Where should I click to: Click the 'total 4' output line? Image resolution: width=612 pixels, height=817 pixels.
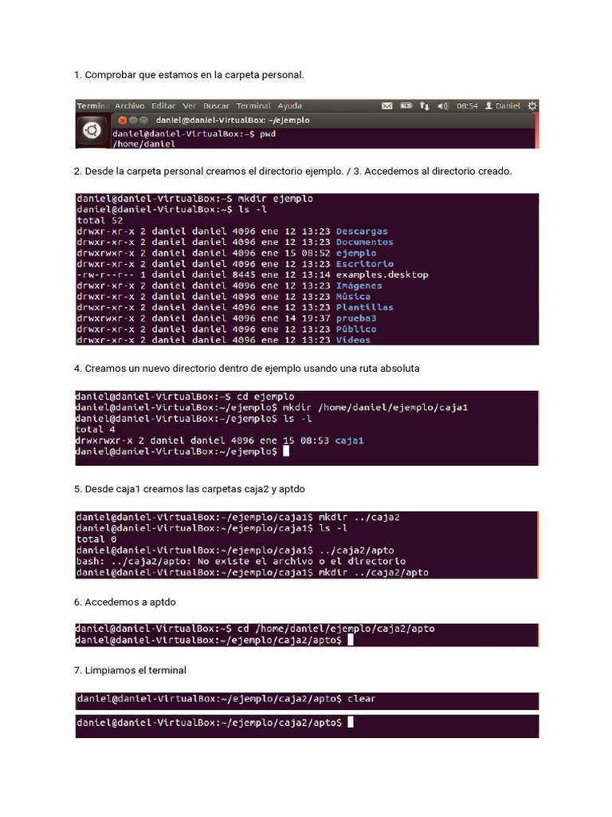tap(96, 430)
